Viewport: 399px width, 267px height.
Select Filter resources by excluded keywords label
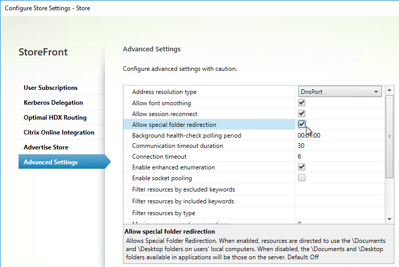[184, 189]
